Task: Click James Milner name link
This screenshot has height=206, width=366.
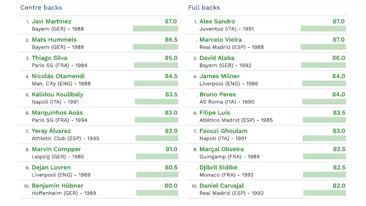Action: (220, 76)
